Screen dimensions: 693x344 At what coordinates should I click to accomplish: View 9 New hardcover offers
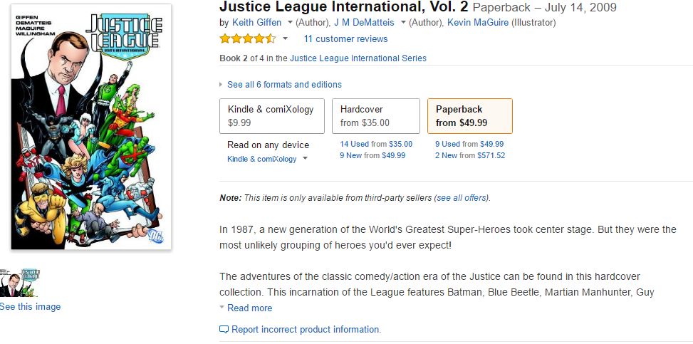click(x=352, y=155)
